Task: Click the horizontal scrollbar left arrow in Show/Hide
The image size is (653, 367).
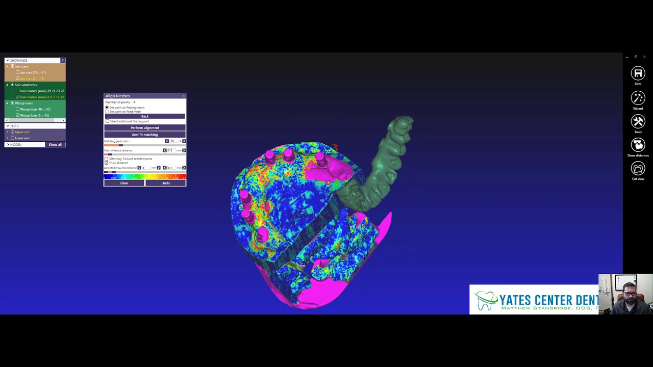Action: point(7,120)
